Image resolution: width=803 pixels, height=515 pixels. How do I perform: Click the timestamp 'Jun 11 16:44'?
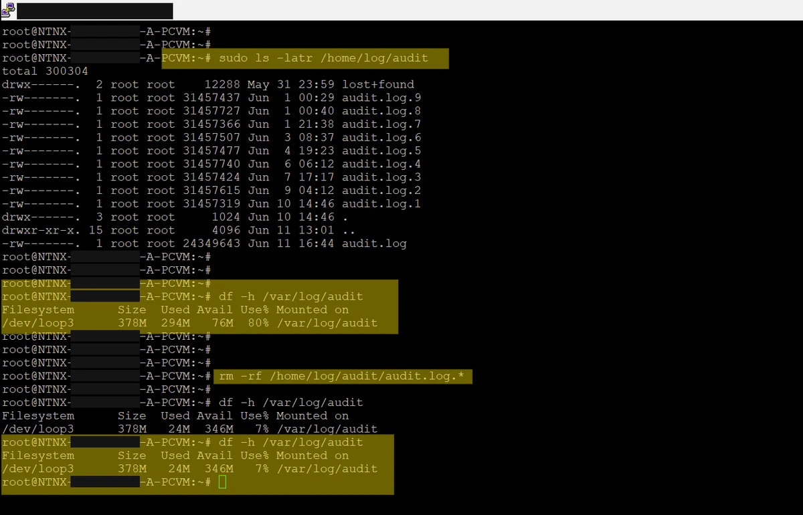(x=291, y=243)
